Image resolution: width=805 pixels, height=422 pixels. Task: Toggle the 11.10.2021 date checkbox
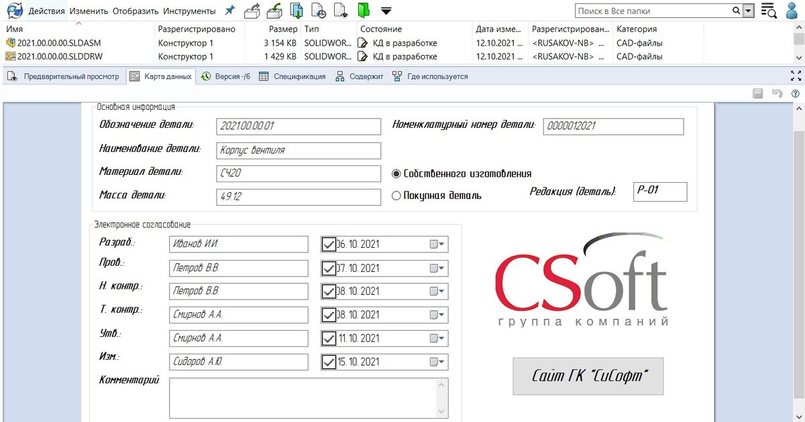pos(329,338)
